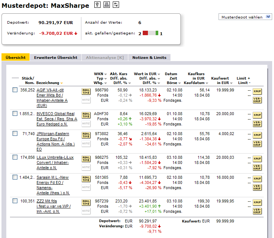Tick the checkbox for AGIF VII-All.-dit
Screen dimensions: 274x238
point(15,90)
